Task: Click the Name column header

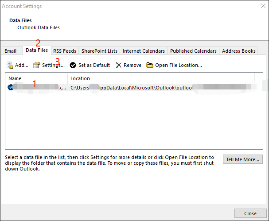Action: 36,78
